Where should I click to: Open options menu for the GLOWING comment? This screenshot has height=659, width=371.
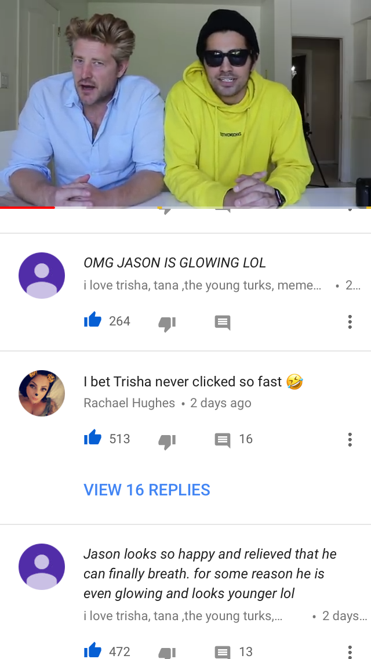pos(350,322)
